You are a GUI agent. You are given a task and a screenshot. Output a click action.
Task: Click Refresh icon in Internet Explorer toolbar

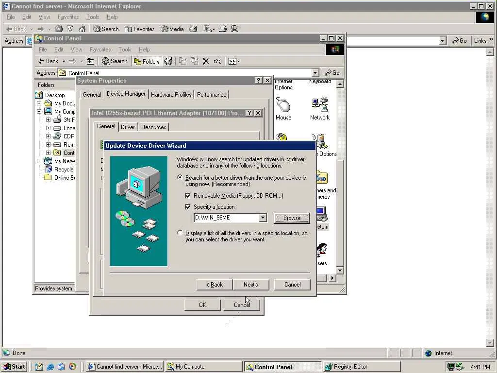(70, 29)
